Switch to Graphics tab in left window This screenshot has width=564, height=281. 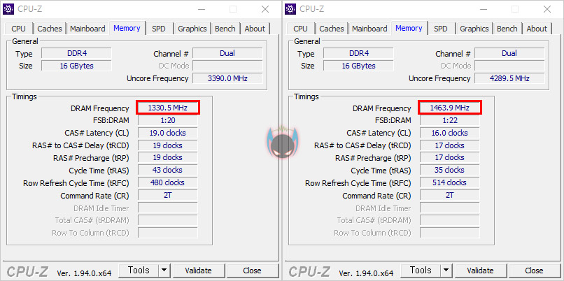[x=192, y=29]
